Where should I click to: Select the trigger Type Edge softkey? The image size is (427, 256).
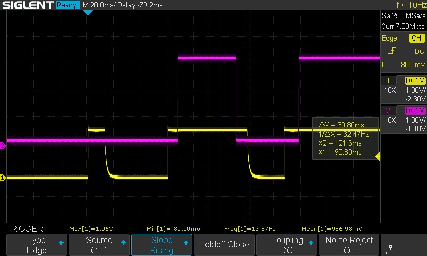point(36,245)
